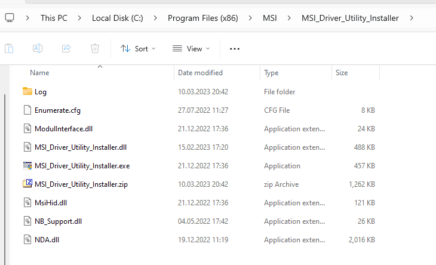Click the zip Archive type cell
Image resolution: width=436 pixels, height=265 pixels.
(281, 184)
